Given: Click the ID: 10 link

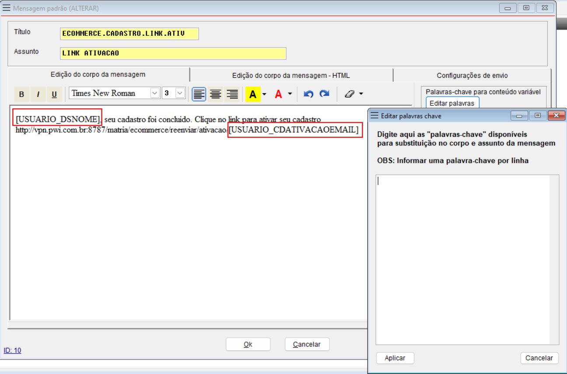Looking at the screenshot, I should point(12,350).
